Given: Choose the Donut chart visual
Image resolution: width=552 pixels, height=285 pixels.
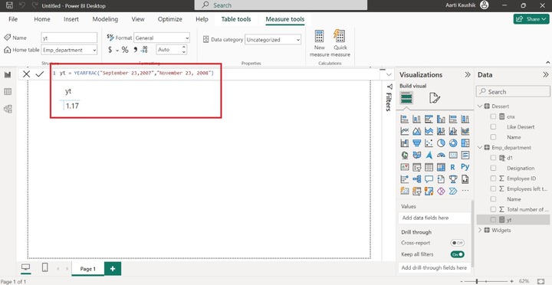Looking at the screenshot, I should (x=453, y=143).
